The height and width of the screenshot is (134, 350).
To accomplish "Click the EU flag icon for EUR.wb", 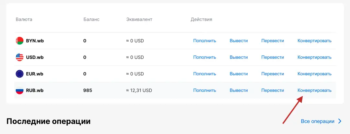I will (x=20, y=74).
